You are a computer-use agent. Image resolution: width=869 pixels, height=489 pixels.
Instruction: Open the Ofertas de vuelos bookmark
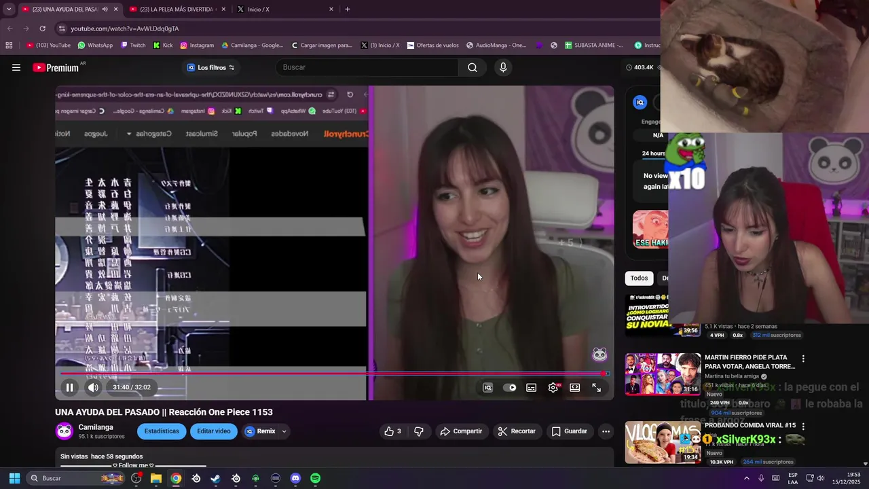[432, 46]
